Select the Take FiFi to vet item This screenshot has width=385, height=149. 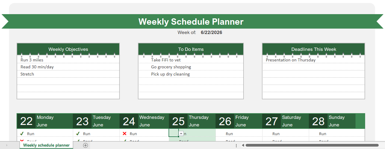click(x=166, y=60)
